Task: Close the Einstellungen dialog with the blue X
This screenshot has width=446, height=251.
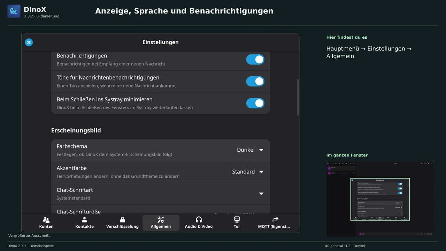Action: click(x=29, y=43)
